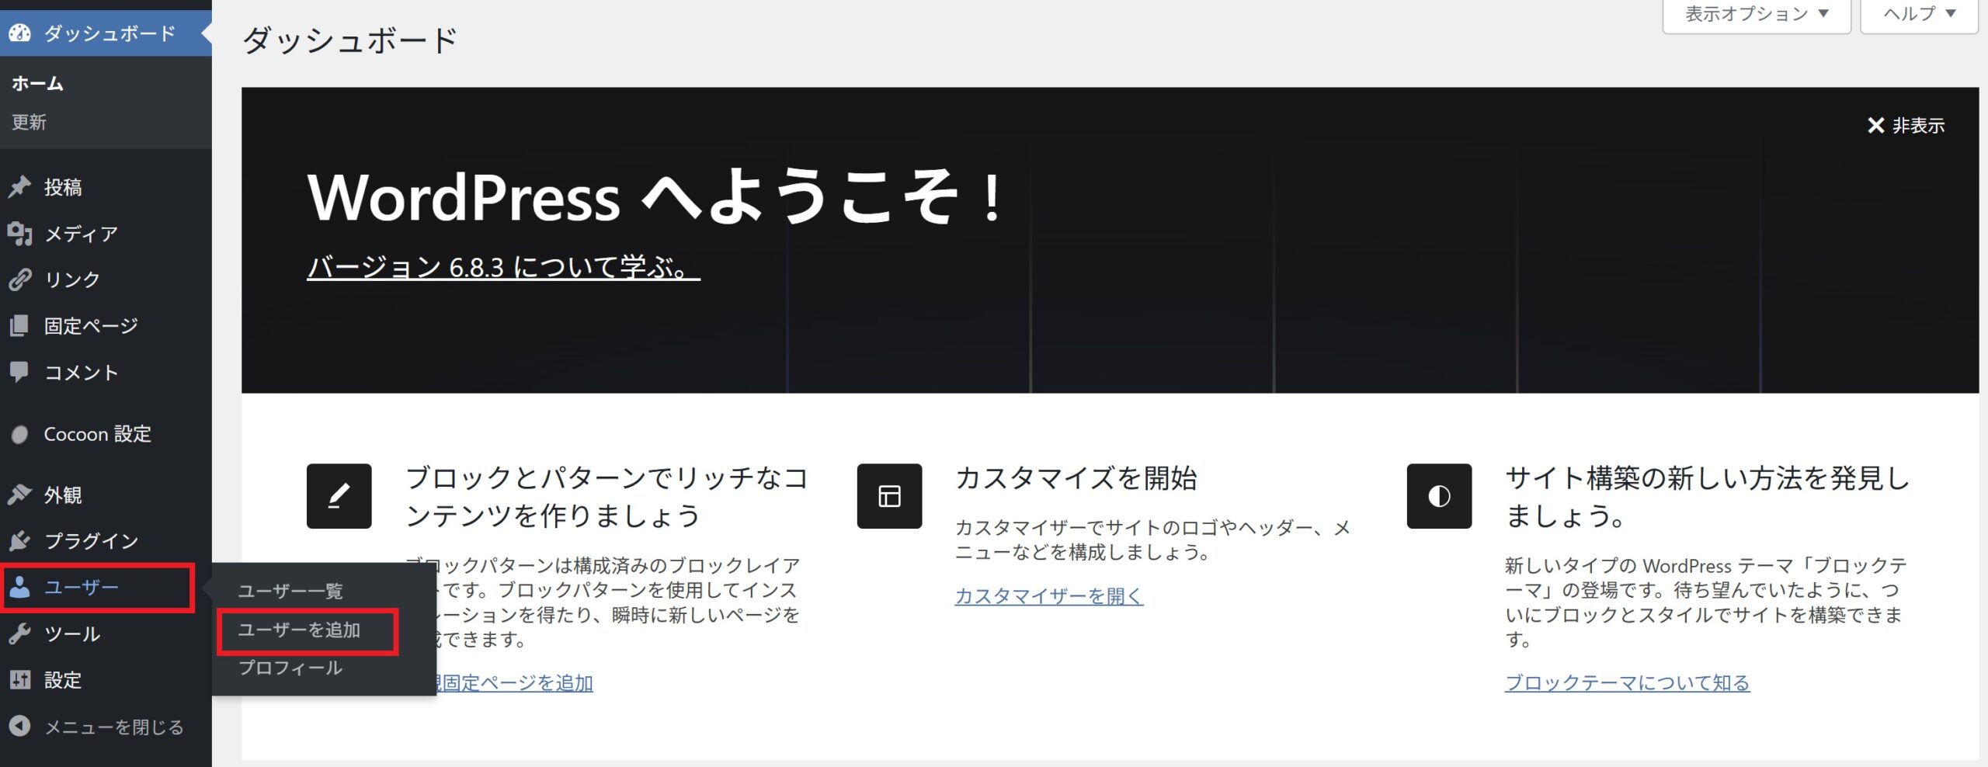
Task: Click the wrench icon beside ツール
Action: pos(19,633)
